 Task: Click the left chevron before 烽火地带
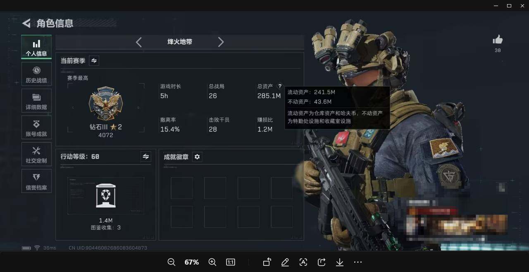tap(139, 42)
